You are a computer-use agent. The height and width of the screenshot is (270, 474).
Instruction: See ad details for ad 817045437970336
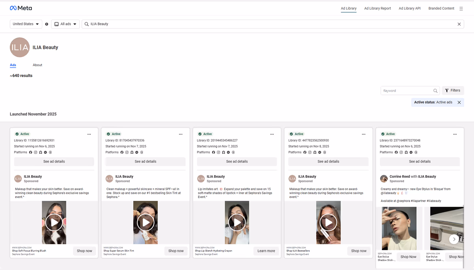145,161
